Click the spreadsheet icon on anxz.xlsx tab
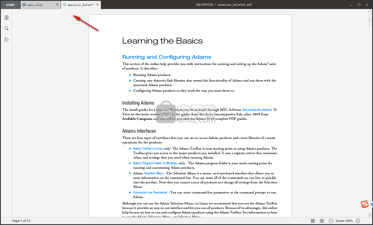Viewport: 373px width, 225px height. pyautogui.click(x=24, y=5)
